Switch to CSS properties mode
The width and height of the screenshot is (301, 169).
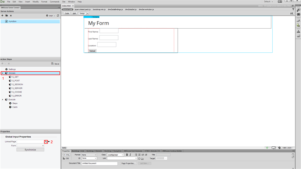point(66,158)
